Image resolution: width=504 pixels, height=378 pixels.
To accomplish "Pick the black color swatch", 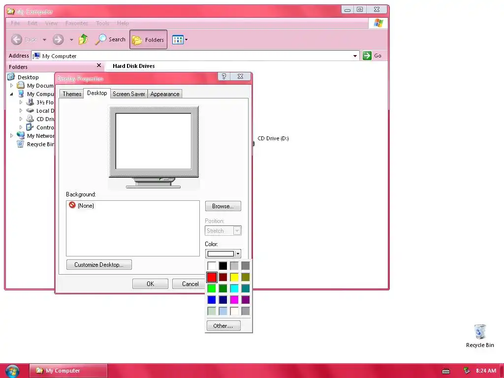I will coord(223,266).
